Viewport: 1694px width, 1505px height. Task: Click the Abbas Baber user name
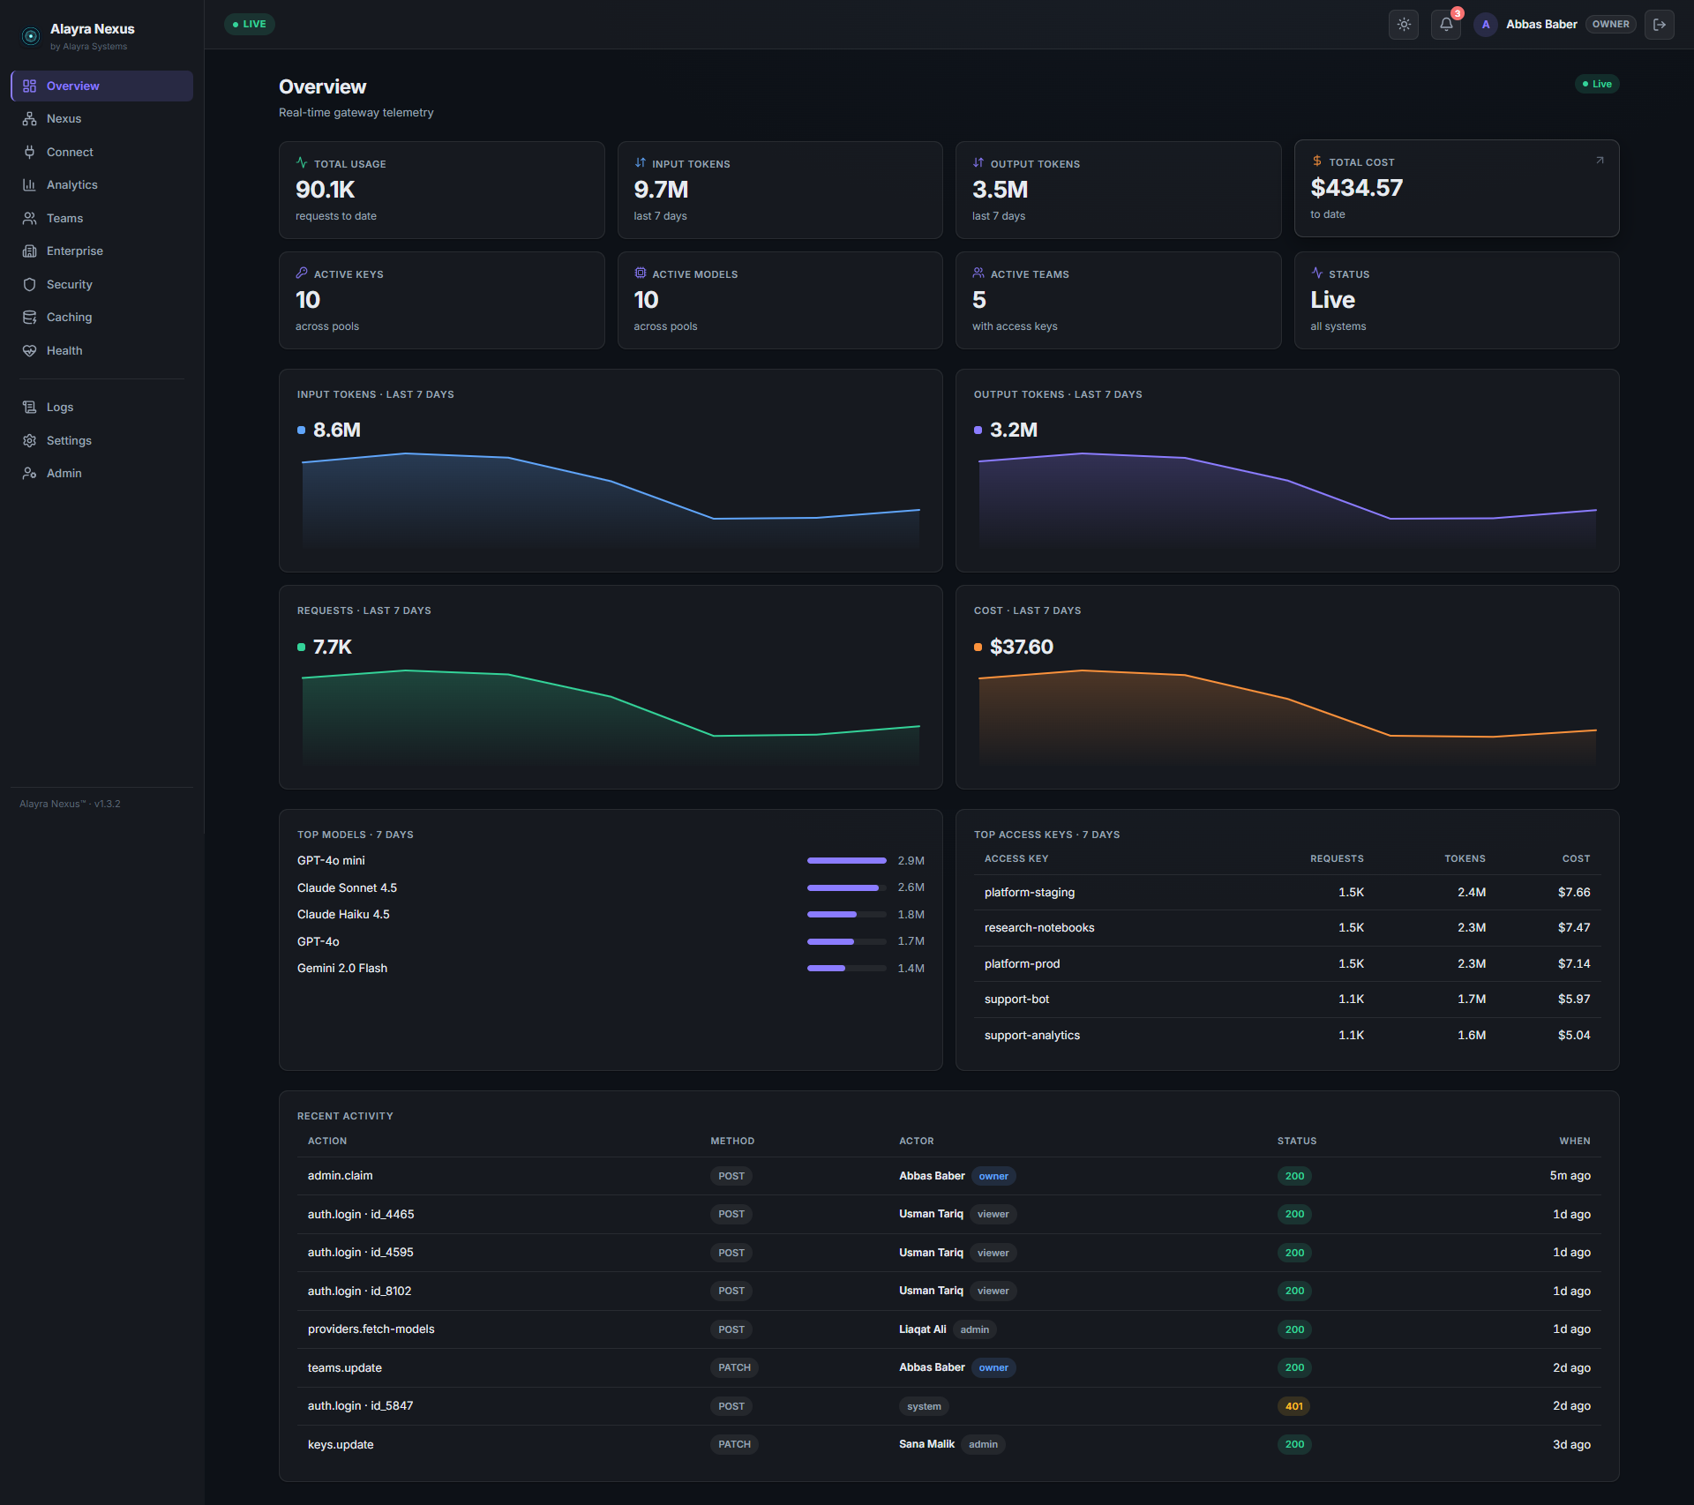tap(1541, 25)
